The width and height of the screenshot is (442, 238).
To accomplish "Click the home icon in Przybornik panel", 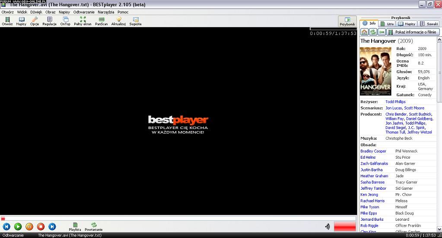I will point(364,32).
